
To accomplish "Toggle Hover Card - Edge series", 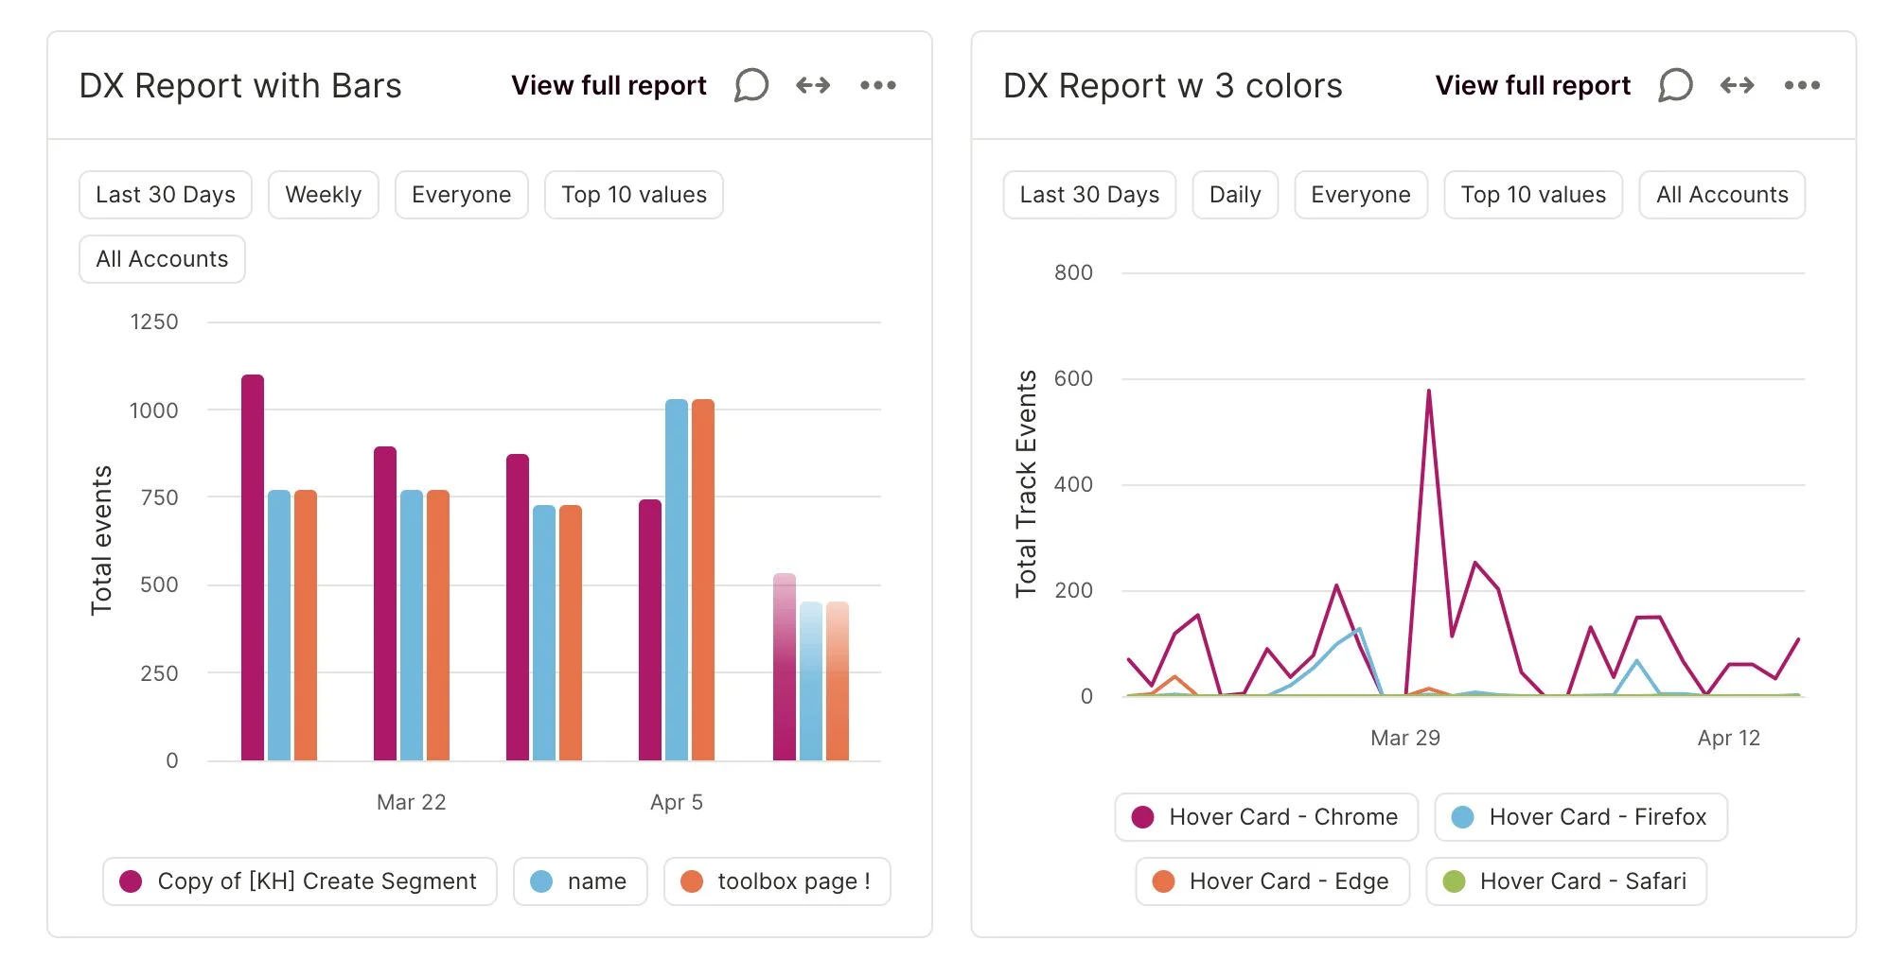I will (x=1272, y=881).
